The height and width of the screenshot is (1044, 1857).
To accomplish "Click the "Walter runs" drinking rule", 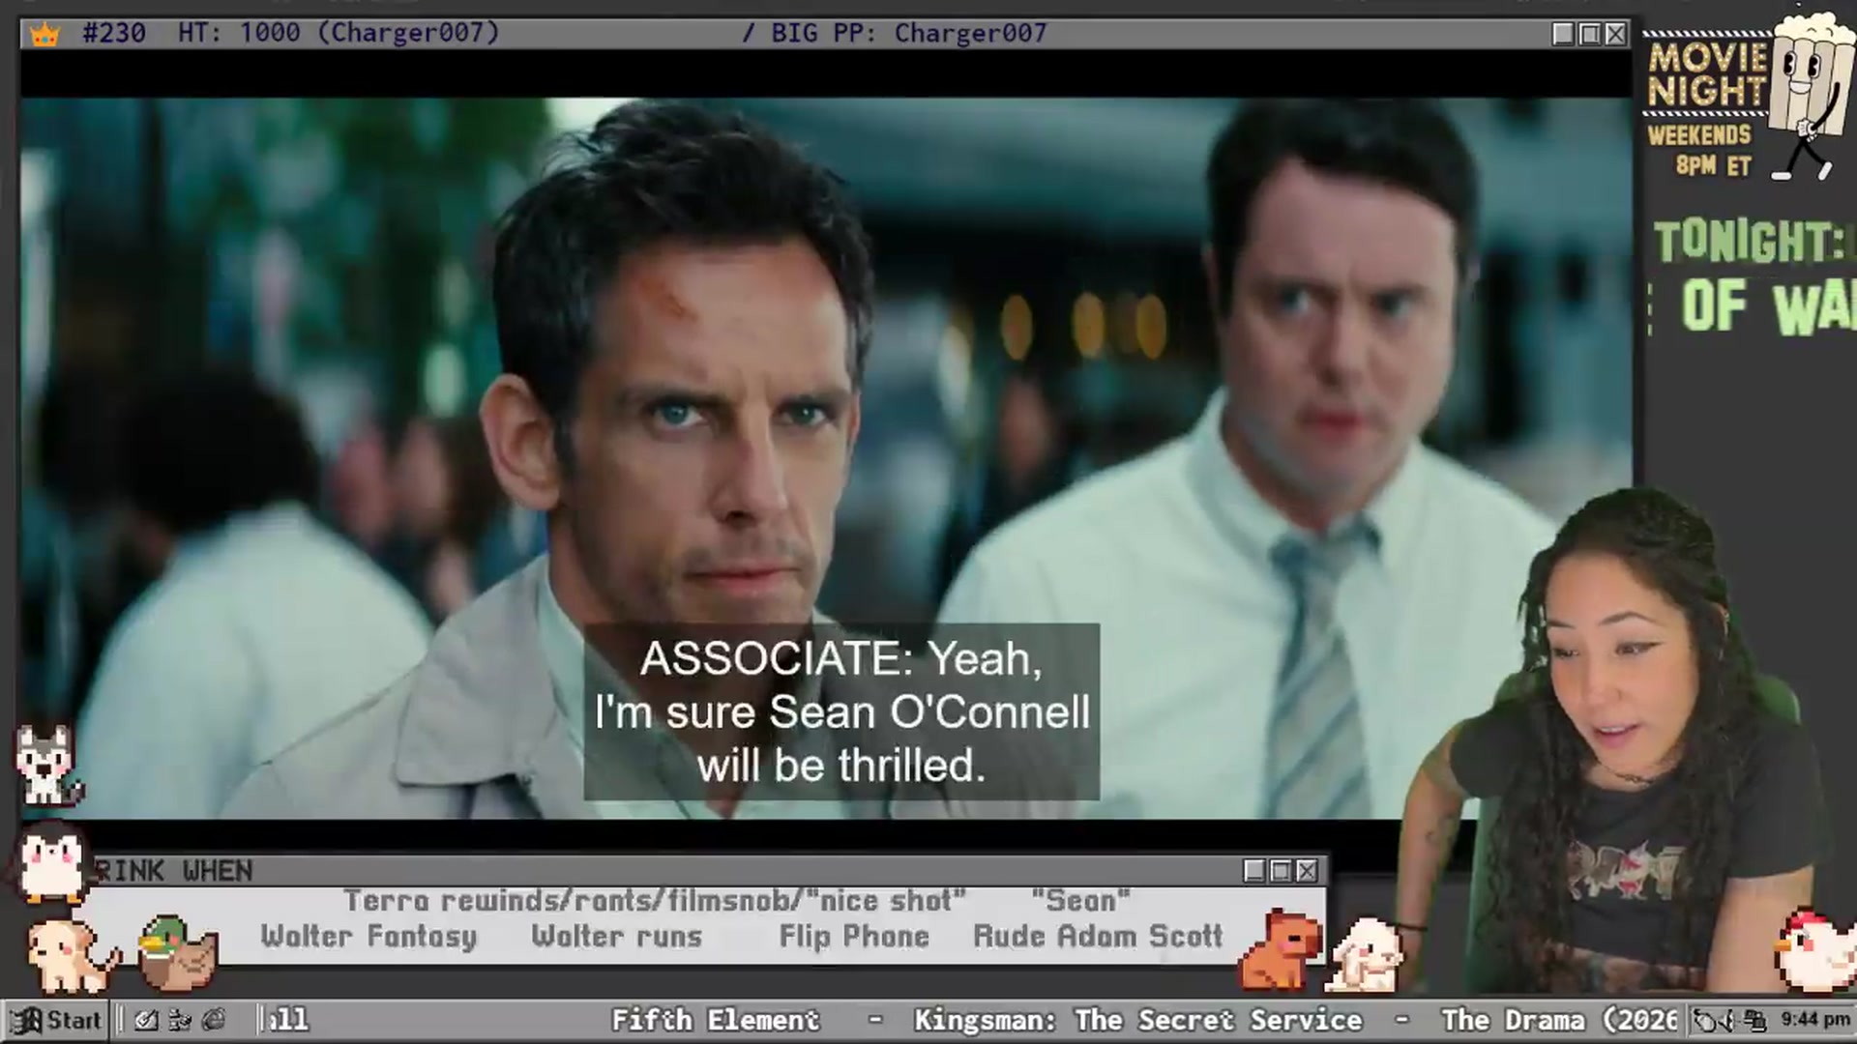I will point(617,936).
